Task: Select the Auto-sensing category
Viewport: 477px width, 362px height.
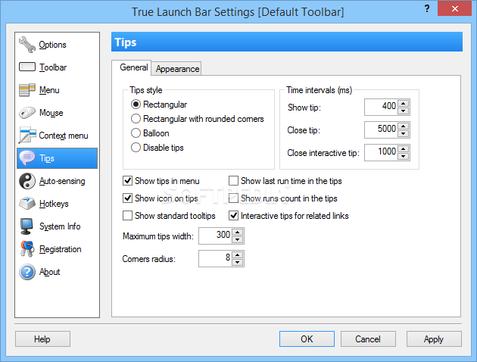Action: pyautogui.click(x=58, y=181)
